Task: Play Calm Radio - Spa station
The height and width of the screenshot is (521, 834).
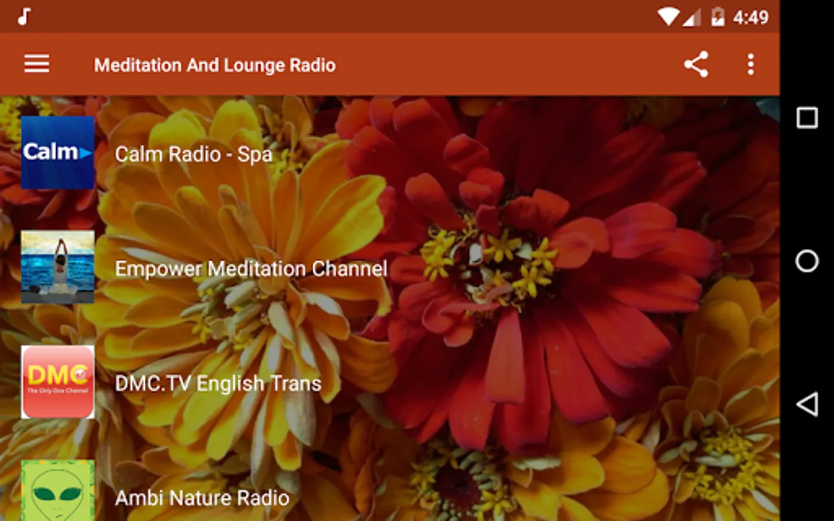Action: (x=193, y=154)
